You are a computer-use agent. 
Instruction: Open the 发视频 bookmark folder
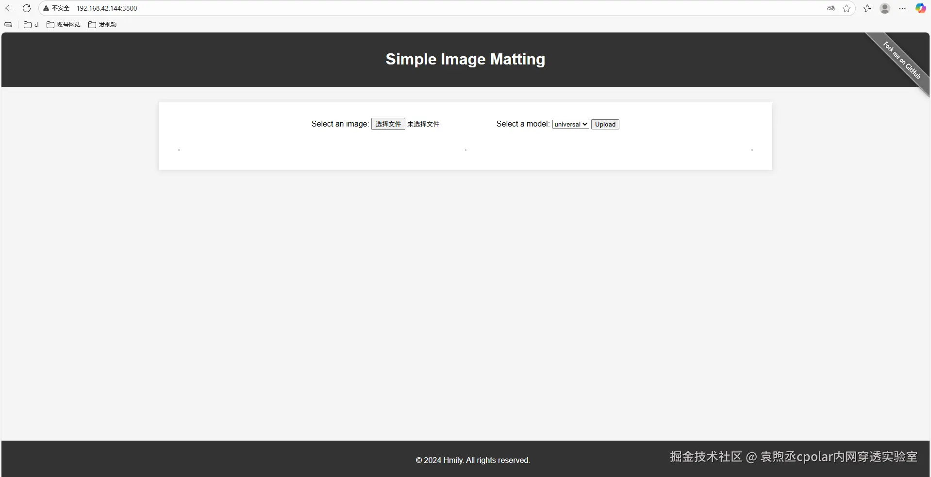click(102, 25)
